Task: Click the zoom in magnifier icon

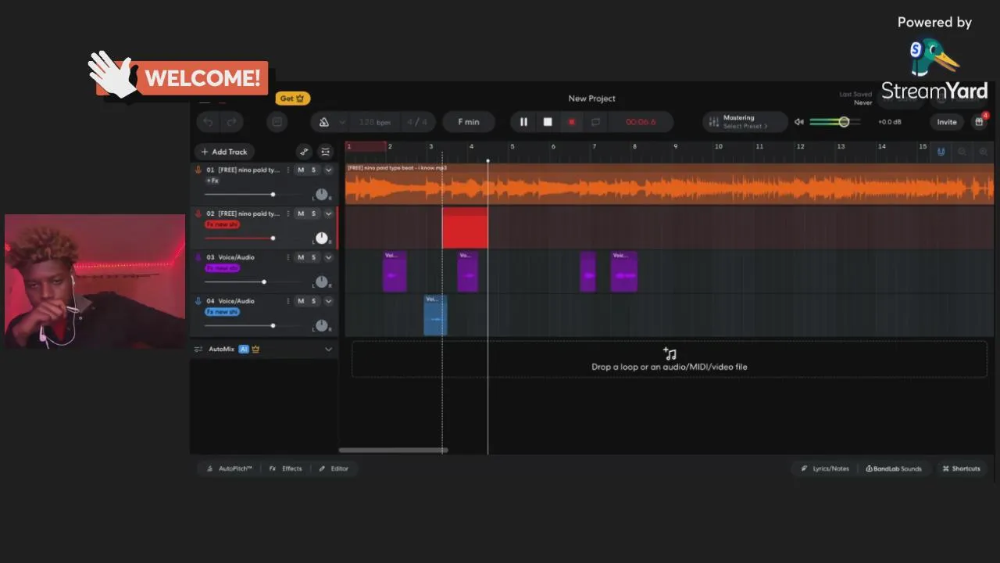Action: click(984, 152)
